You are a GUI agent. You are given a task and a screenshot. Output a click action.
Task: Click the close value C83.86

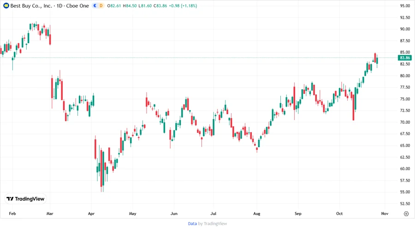point(160,6)
